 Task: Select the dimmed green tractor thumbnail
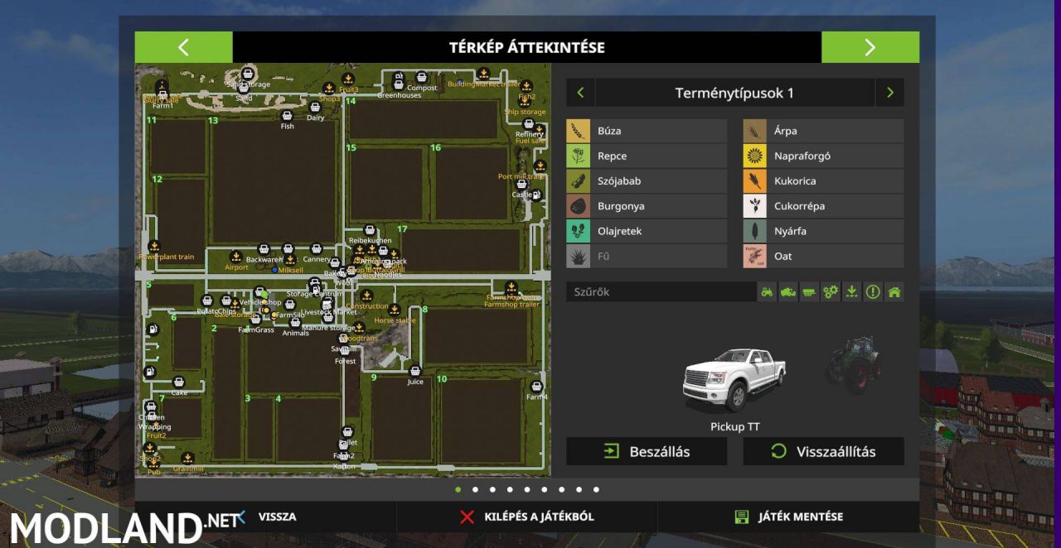853,363
